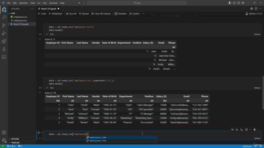The image size is (264, 148).
Task: Open Explorer views and more actions
Action: tap(32, 9)
